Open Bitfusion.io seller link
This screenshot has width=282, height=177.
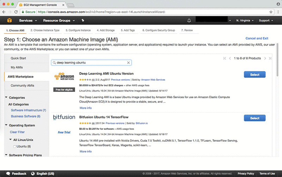pyautogui.click(x=142, y=123)
